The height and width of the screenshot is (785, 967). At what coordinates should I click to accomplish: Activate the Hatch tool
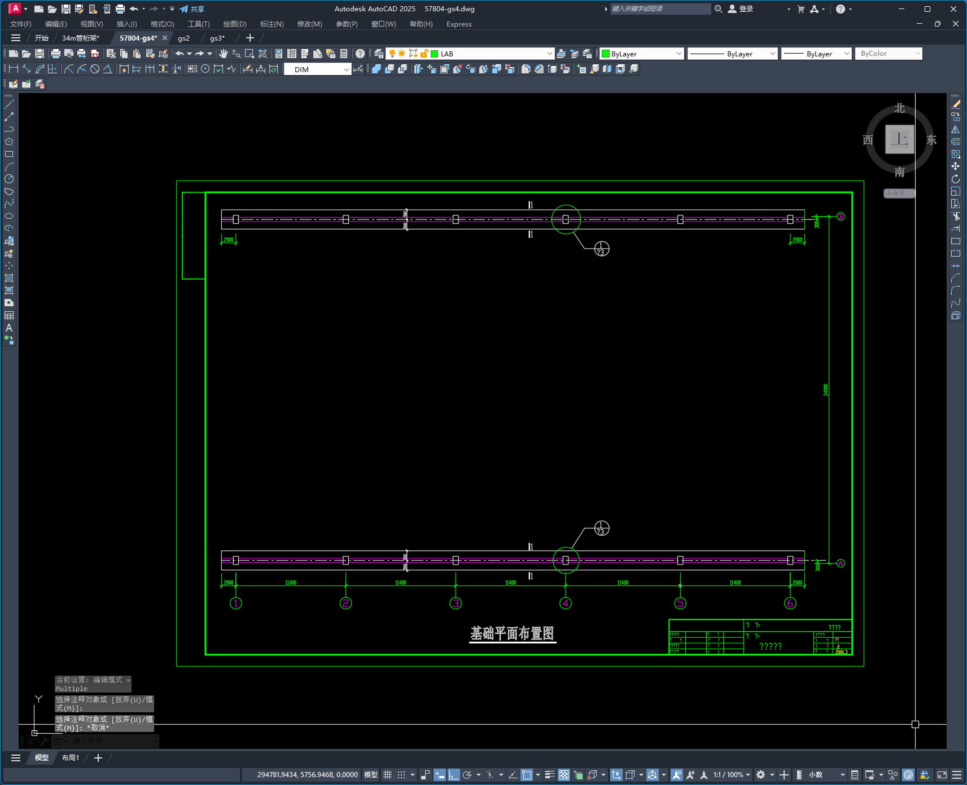pos(9,278)
